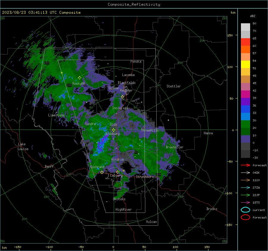The width and height of the screenshot is (268, 251).
Task: Click the red forecast ellipse icon
Action: (x=245, y=217)
